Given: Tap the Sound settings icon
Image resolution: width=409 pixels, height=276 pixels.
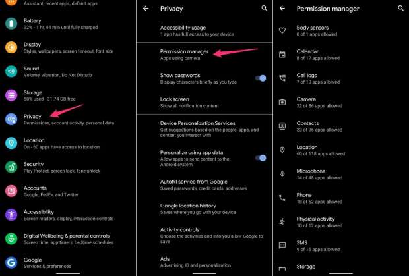Looking at the screenshot, I should tap(12, 72).
